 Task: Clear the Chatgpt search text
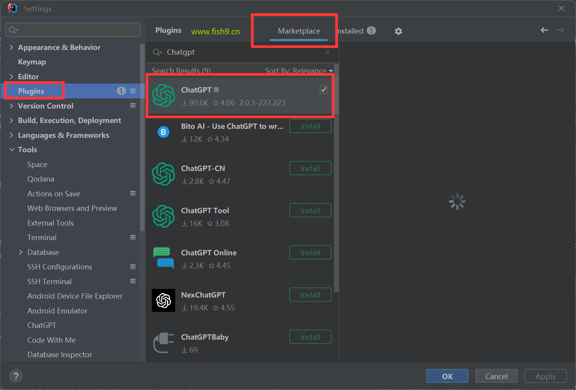(327, 52)
